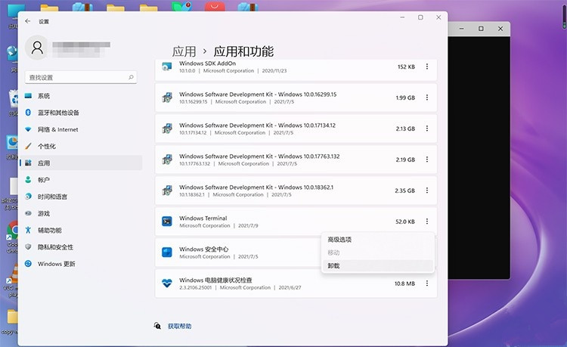Minimize the black window behind Settings
Viewport: 567px width, 347px height.
click(x=461, y=29)
